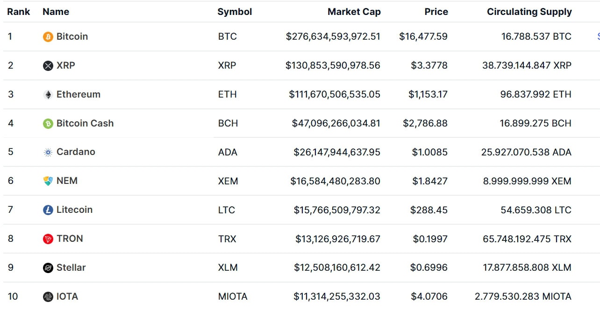Image resolution: width=600 pixels, height=309 pixels.
Task: Click the NEM shield logo icon
Action: pos(48,181)
